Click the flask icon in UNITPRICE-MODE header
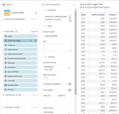Image resolution: width=119 pixels, height=114 pixels. pos(43,4)
